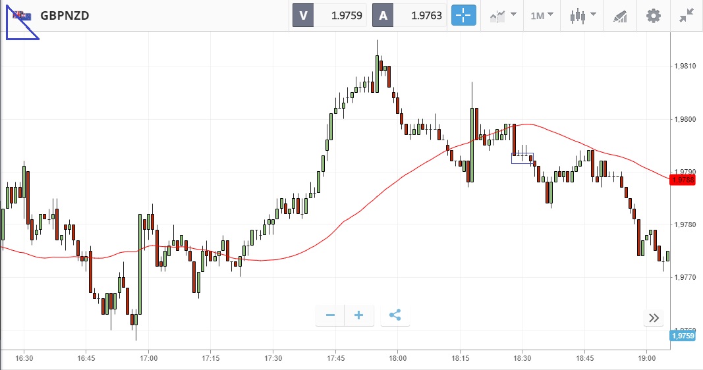Click the GBPNZD flag icon
Image resolution: width=703 pixels, height=370 pixels.
[x=21, y=14]
